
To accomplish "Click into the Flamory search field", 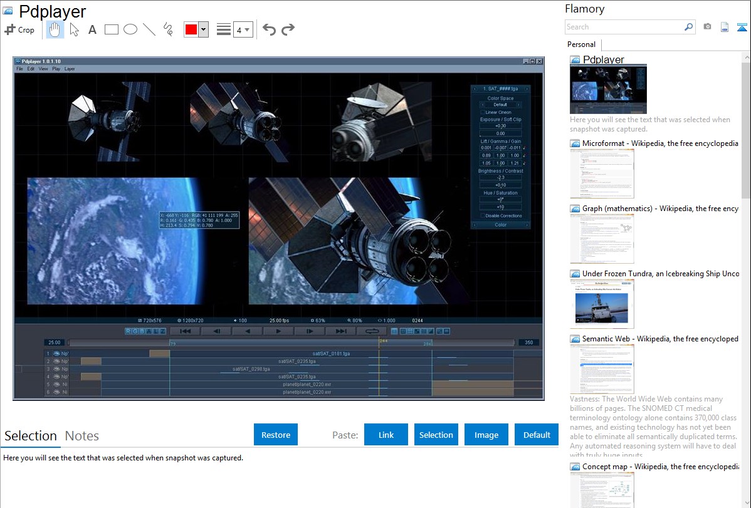I will [x=624, y=27].
